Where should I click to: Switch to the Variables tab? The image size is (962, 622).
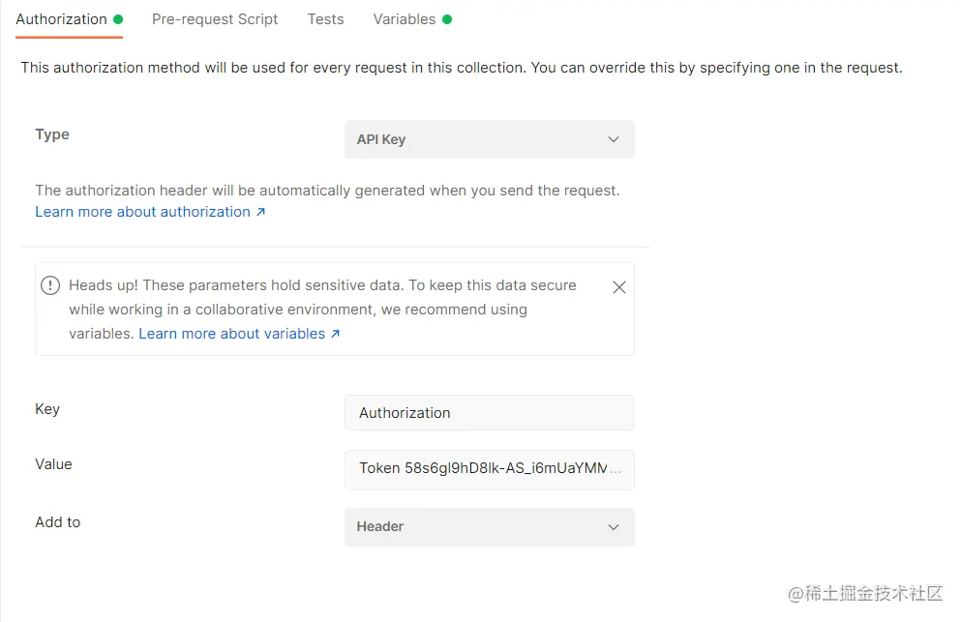(x=404, y=19)
